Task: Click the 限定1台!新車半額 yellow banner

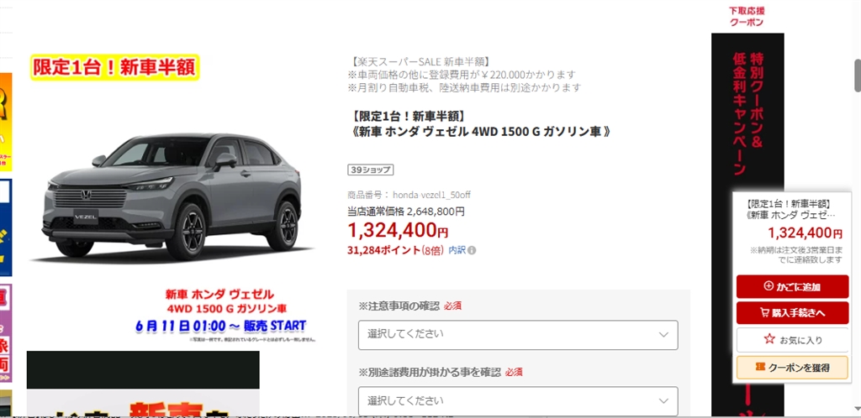Action: pos(114,67)
